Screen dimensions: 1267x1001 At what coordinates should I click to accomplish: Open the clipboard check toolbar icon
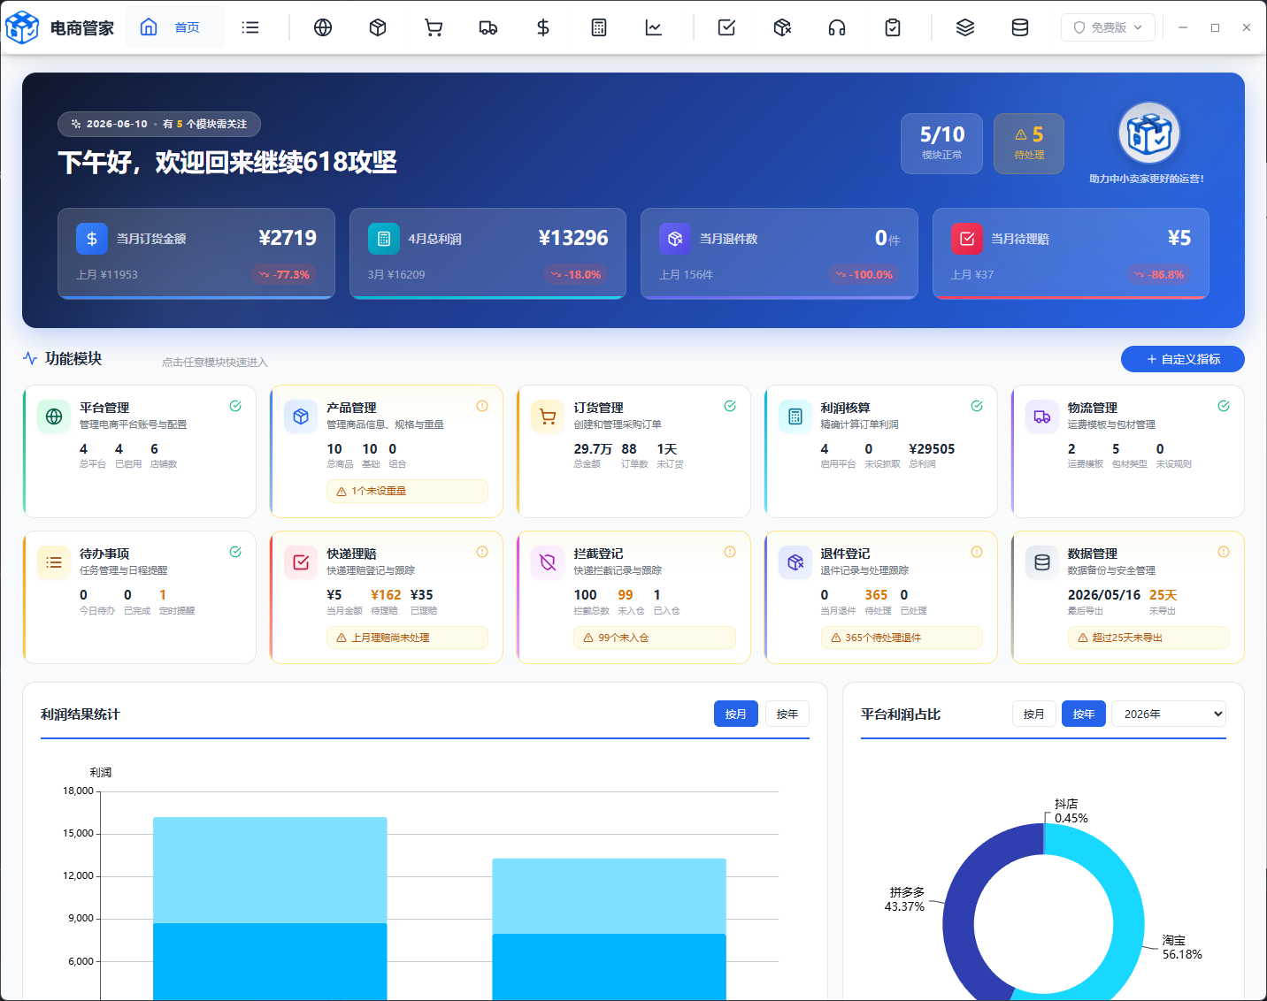893,27
